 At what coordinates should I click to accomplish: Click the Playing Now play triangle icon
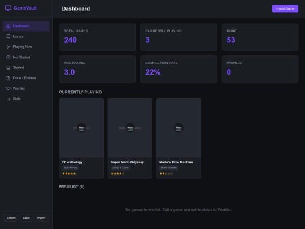[8, 47]
